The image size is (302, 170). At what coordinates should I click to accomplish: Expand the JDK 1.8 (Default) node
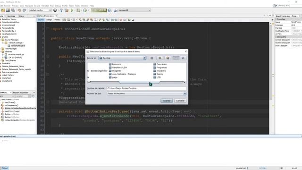click(x=3, y=58)
